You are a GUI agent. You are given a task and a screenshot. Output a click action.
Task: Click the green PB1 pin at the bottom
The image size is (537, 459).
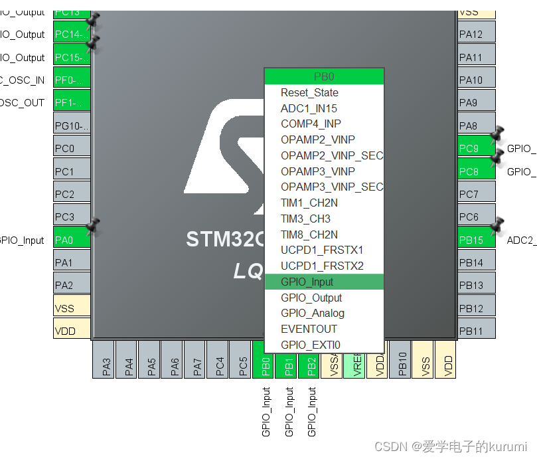point(288,359)
